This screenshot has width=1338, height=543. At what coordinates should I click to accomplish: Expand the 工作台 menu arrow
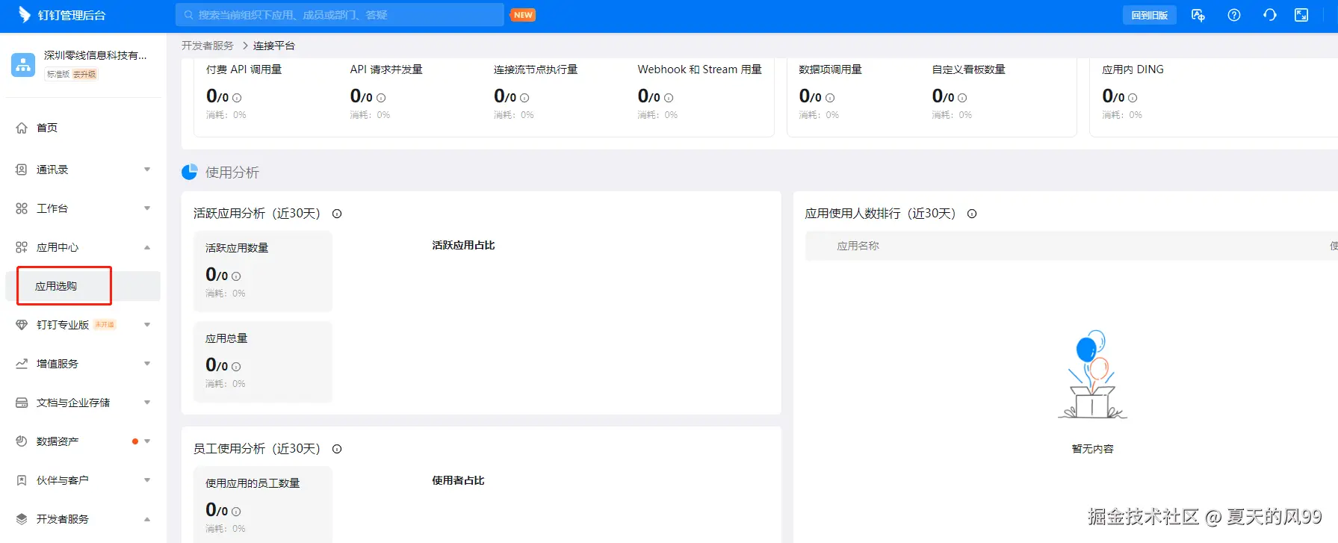click(147, 208)
